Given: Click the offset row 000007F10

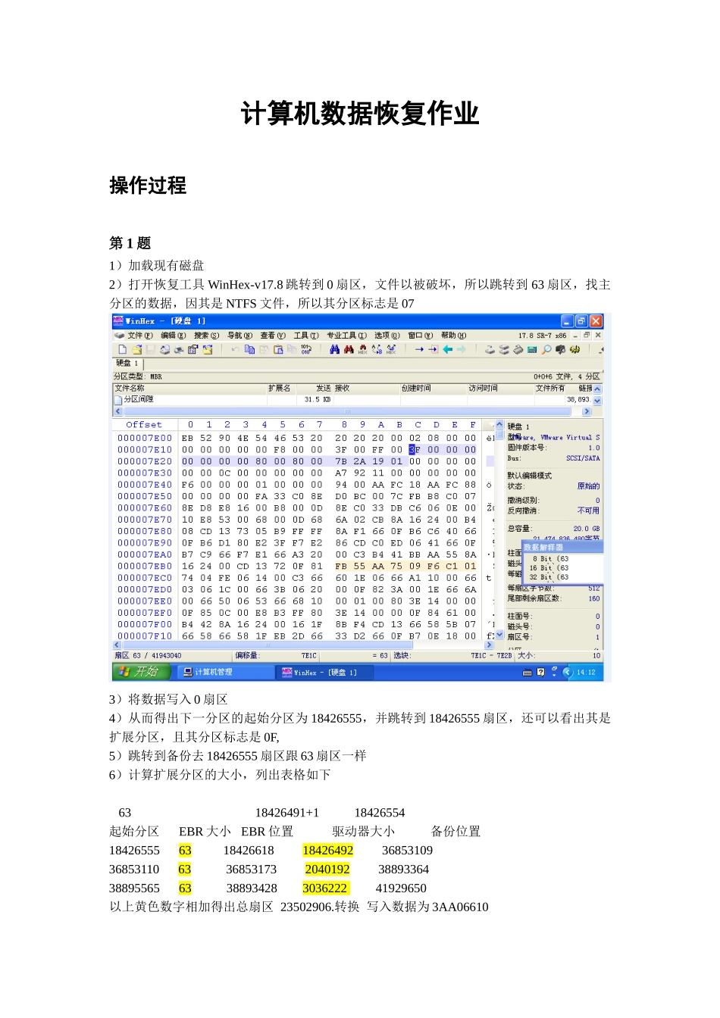Looking at the screenshot, I should (x=145, y=636).
